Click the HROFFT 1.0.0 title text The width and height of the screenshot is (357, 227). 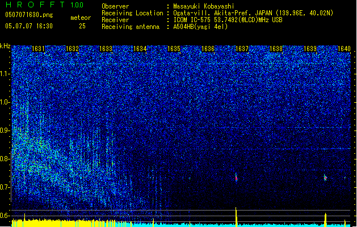pyautogui.click(x=45, y=5)
